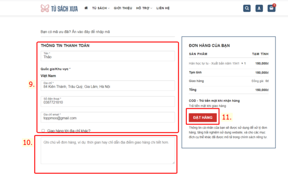Click the Tủ Sách Xưa logo
This screenshot has height=191, width=288.
coord(59,8)
